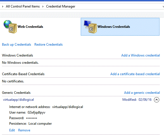The width and height of the screenshot is (164, 135).
Task: Select the Web Credentials label
Action: click(x=30, y=27)
